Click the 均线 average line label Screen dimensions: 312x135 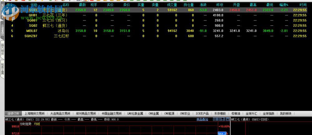[37, 124]
